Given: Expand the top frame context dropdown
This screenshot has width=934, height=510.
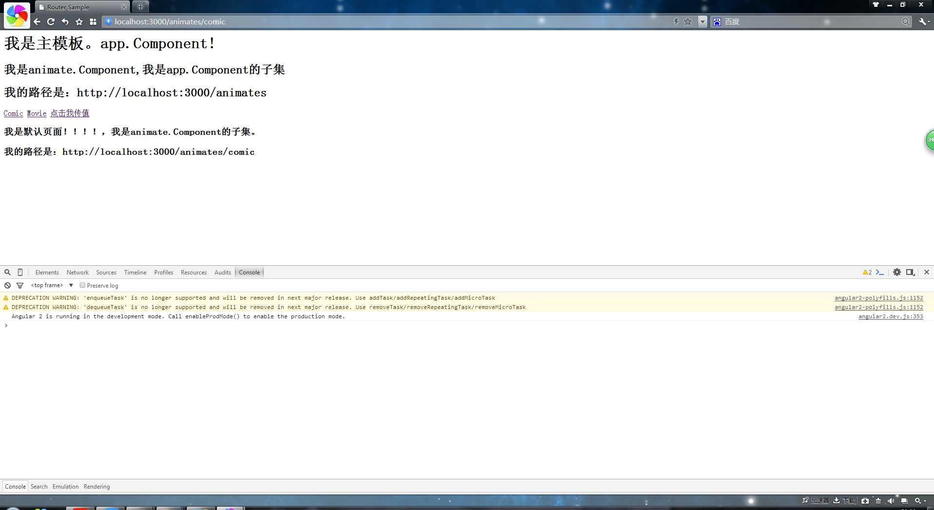Looking at the screenshot, I should 52,286.
